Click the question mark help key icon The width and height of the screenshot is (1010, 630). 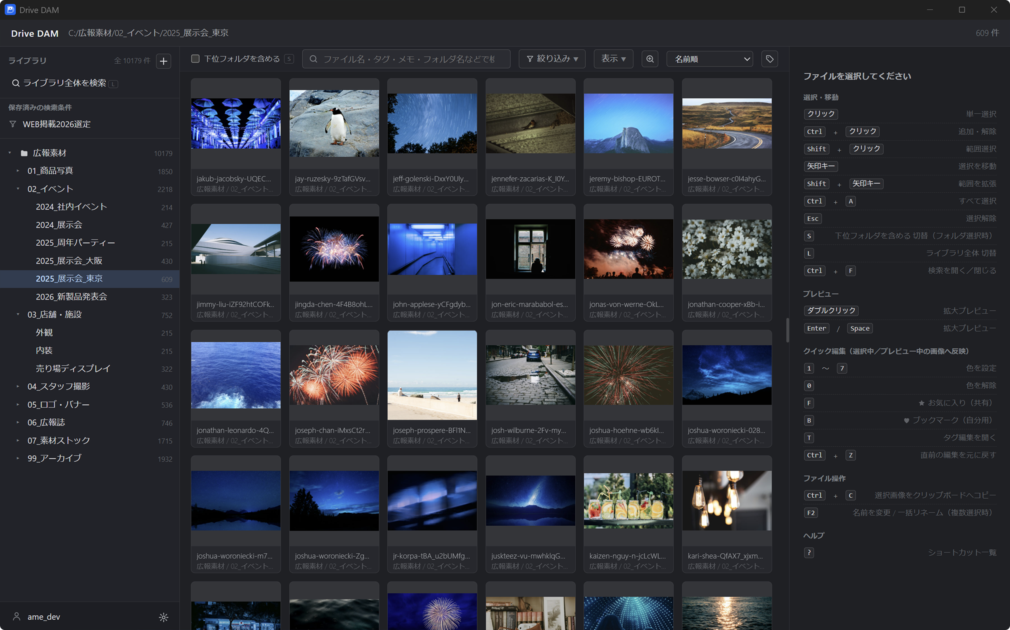808,553
